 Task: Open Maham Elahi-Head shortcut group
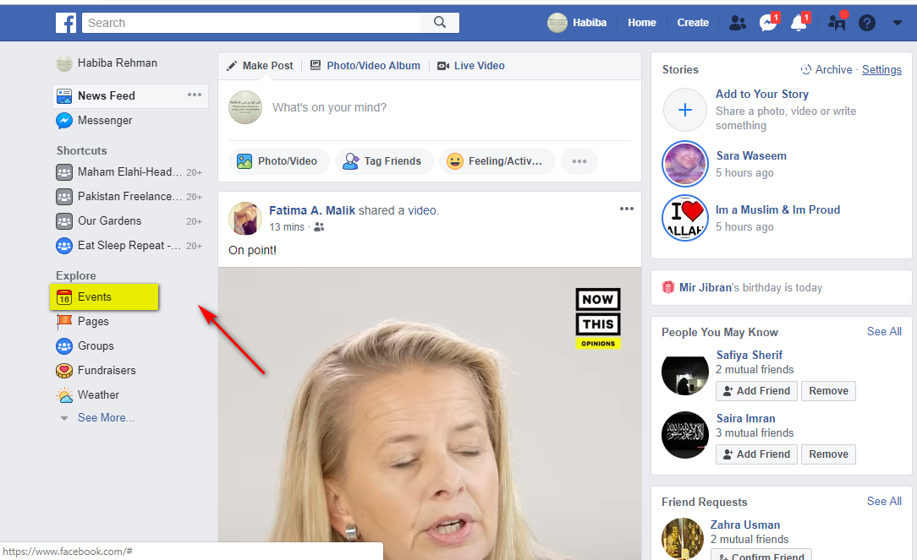coord(129,171)
